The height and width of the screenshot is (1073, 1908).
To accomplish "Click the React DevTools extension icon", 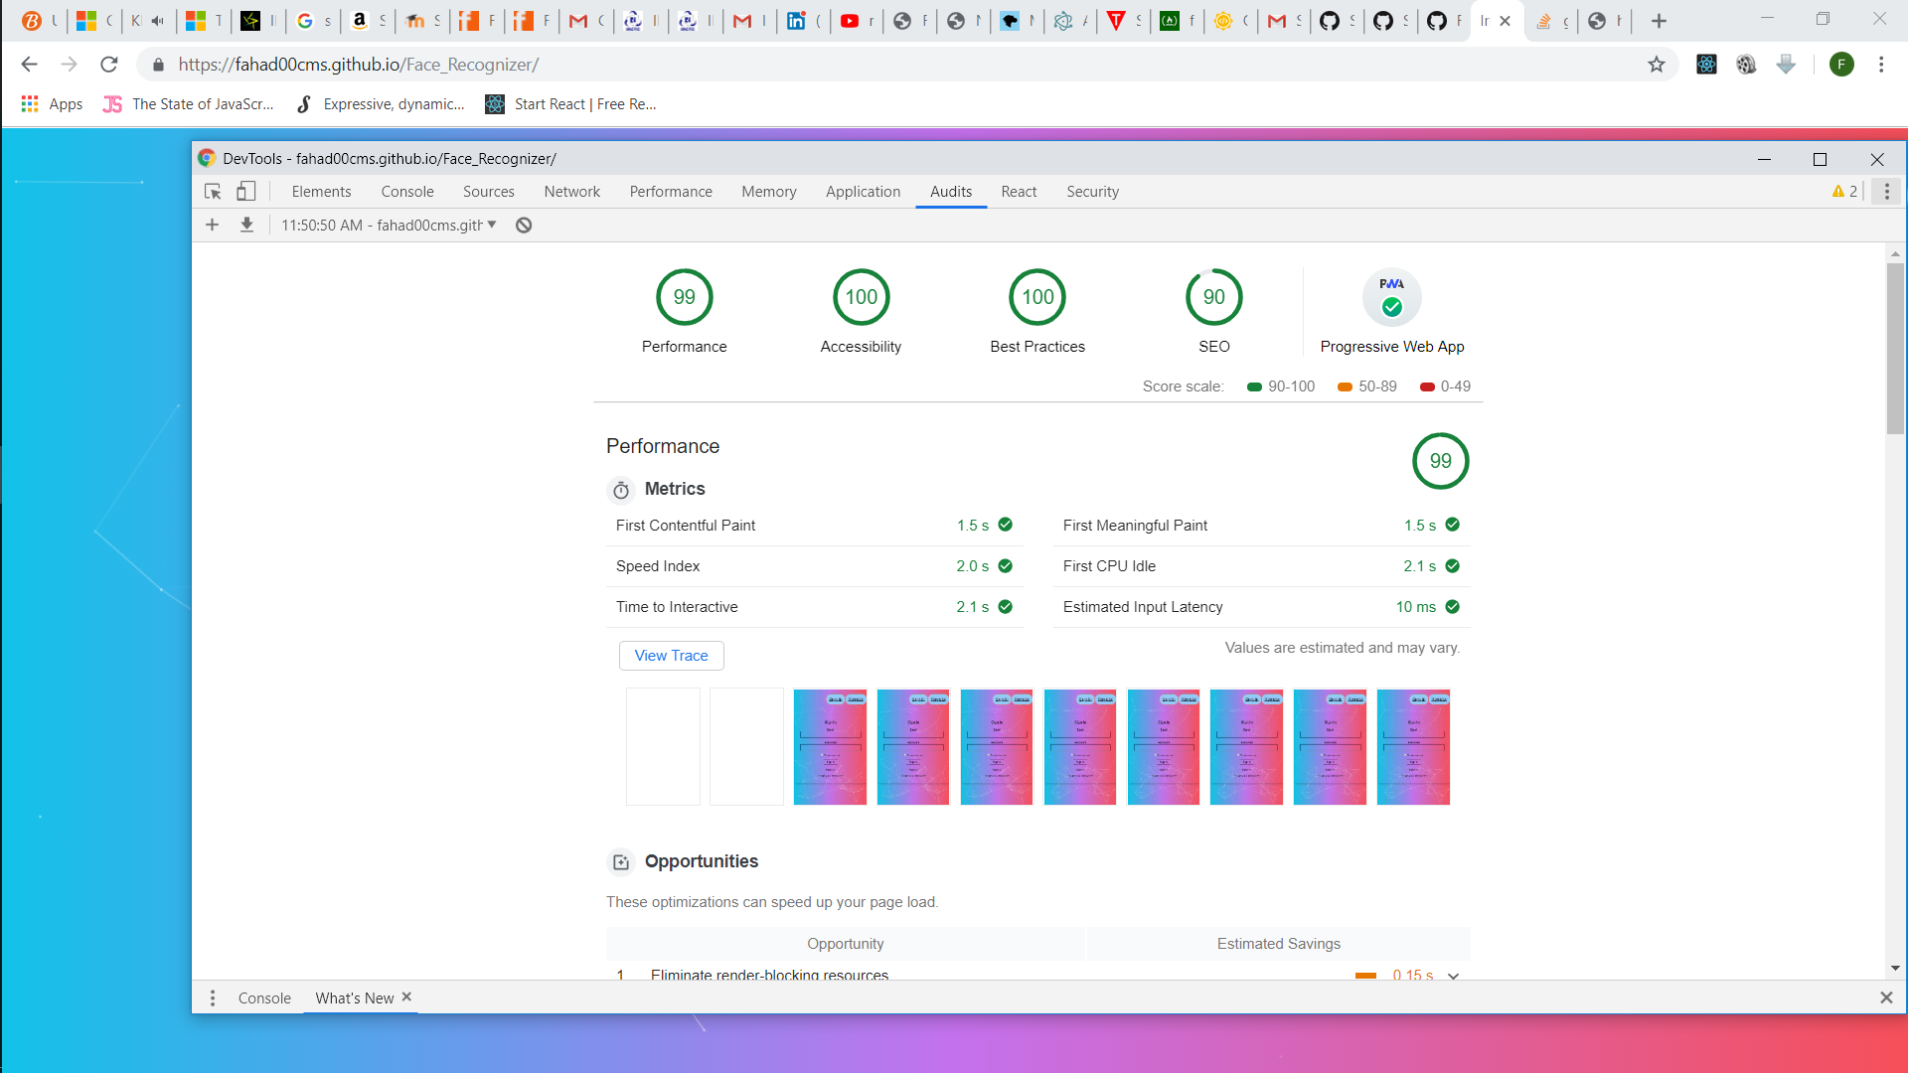I will tap(1706, 65).
